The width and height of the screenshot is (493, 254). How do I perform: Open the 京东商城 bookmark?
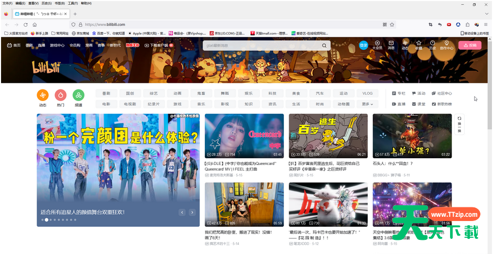(x=81, y=33)
